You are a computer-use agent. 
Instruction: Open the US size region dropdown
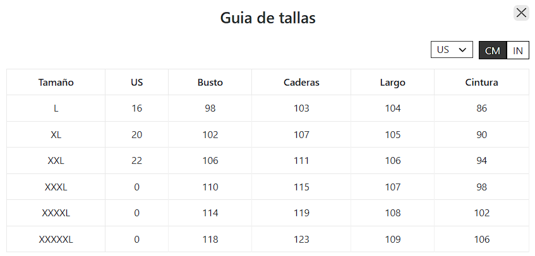point(452,50)
